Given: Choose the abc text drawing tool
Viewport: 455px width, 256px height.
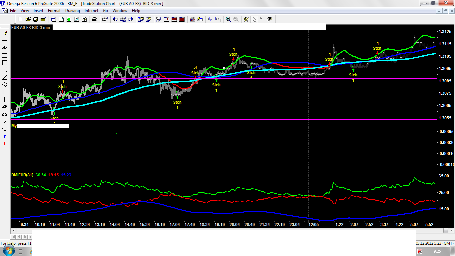Looking at the screenshot, I should (5, 48).
